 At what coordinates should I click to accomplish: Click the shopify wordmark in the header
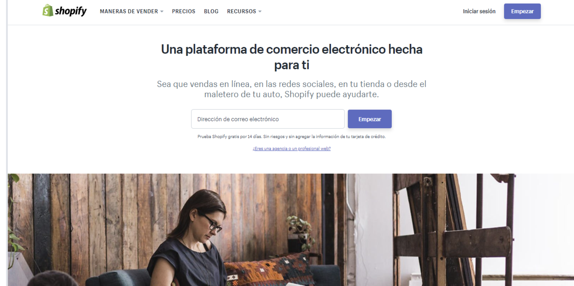pyautogui.click(x=71, y=11)
